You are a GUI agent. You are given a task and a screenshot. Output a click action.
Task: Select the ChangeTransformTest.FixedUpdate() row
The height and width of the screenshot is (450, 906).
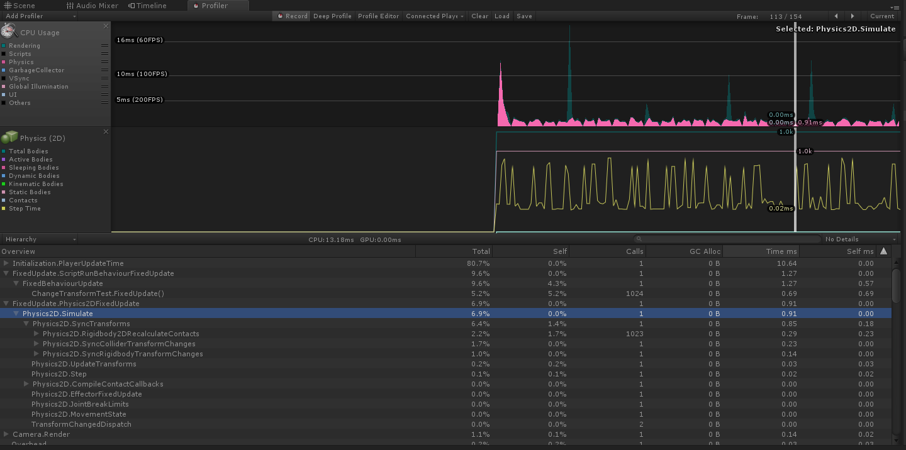[x=445, y=294]
